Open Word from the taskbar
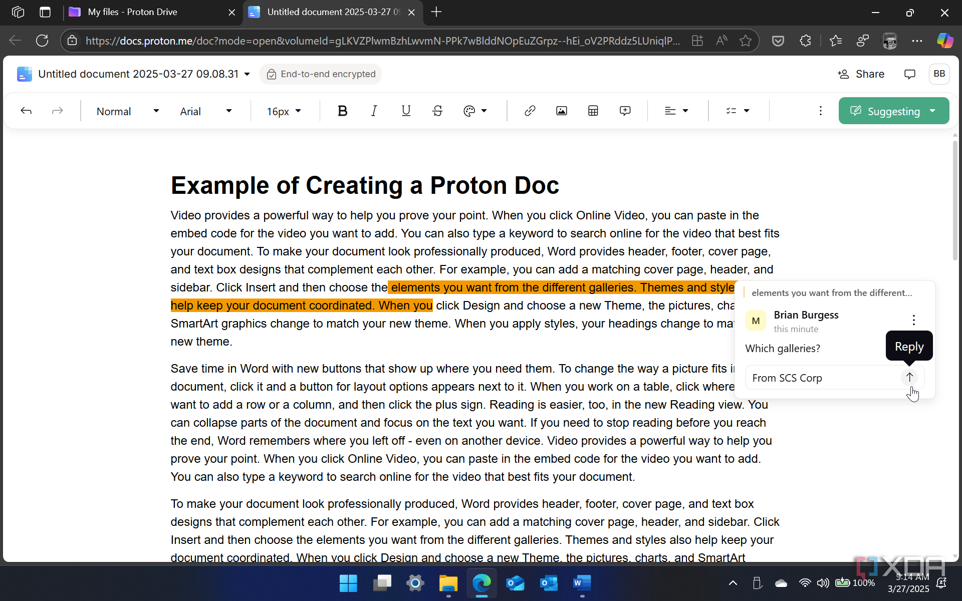Viewport: 962px width, 601px height. tap(582, 583)
